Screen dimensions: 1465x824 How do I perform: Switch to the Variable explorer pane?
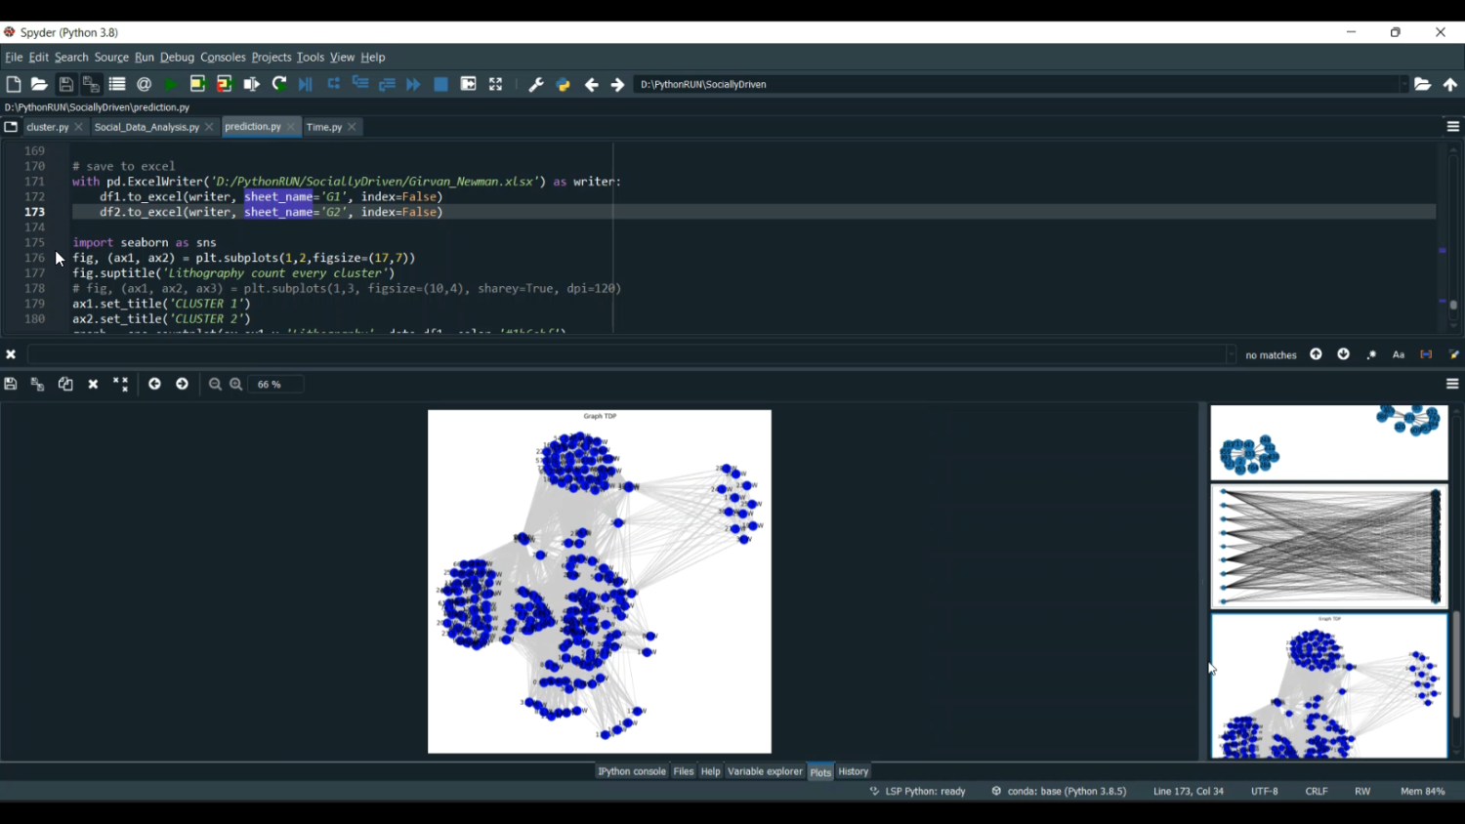(x=765, y=771)
